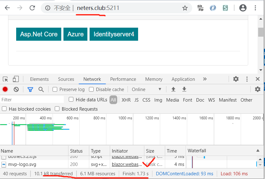This screenshot has height=179, width=265.
Task: Switch to the Memory tab
Action: coord(154,79)
